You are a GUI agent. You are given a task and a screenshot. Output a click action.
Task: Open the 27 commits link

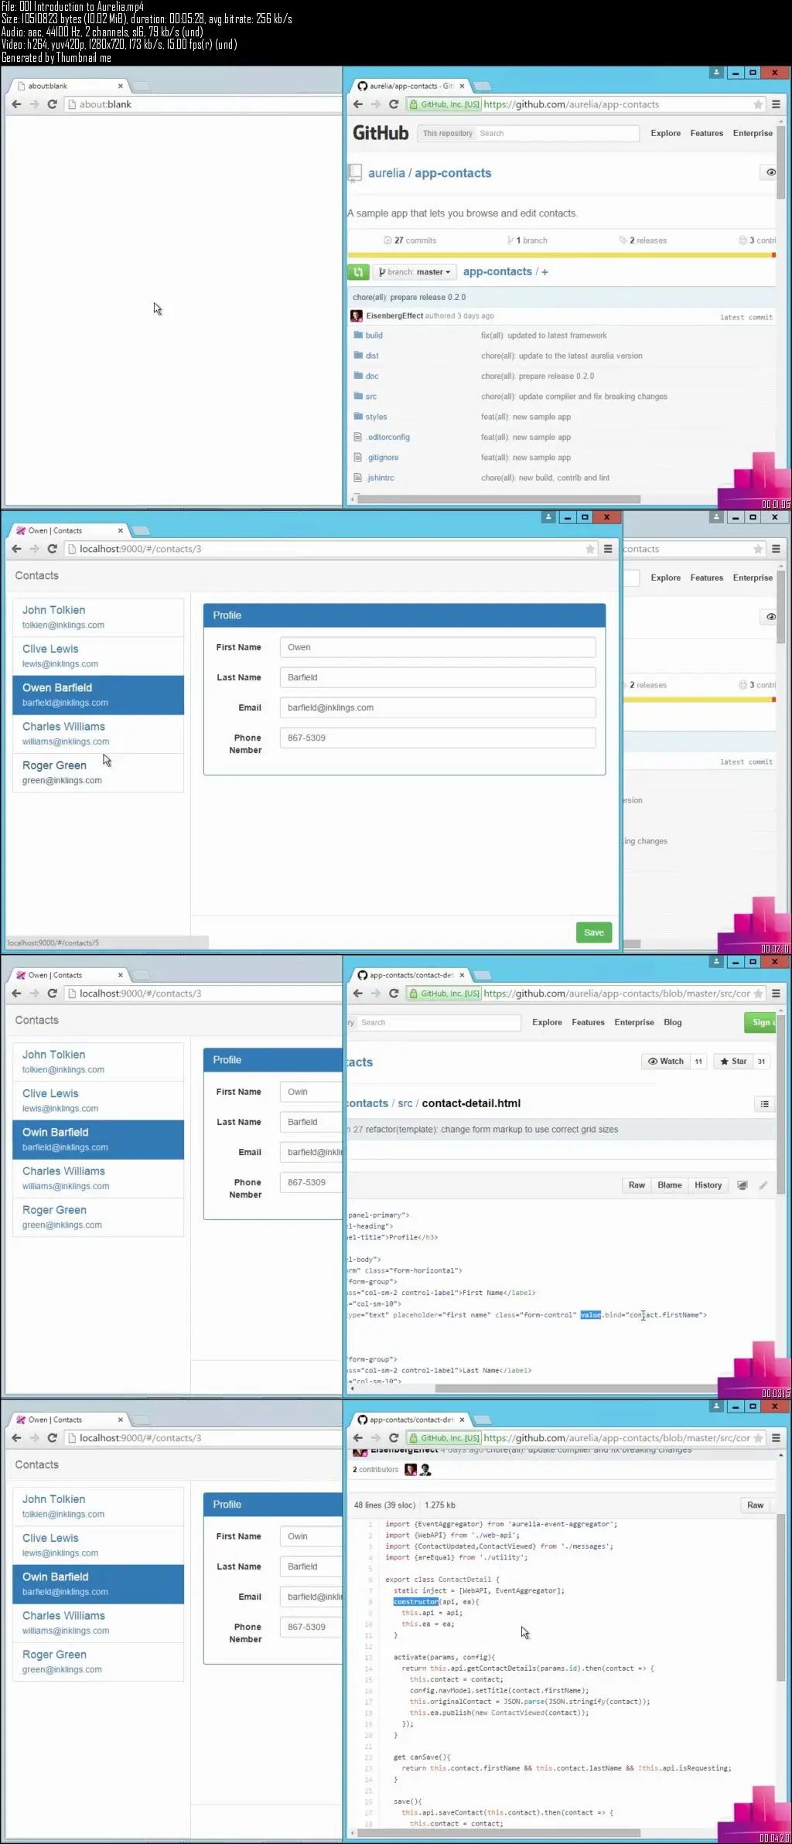[x=411, y=240]
